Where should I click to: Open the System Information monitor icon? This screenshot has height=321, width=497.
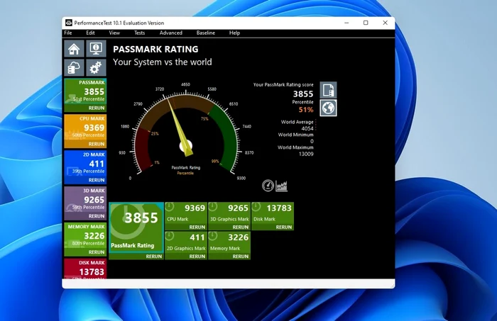point(96,48)
